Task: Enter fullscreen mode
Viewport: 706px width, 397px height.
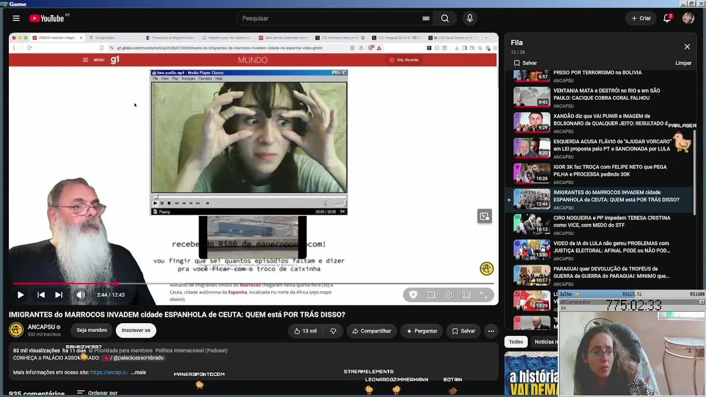Action: [484, 295]
